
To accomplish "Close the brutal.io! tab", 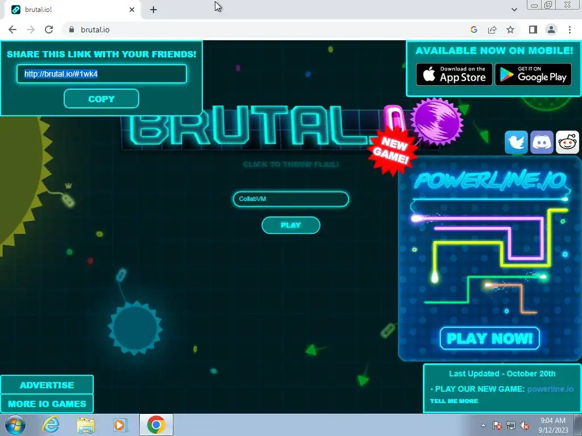I will (132, 10).
